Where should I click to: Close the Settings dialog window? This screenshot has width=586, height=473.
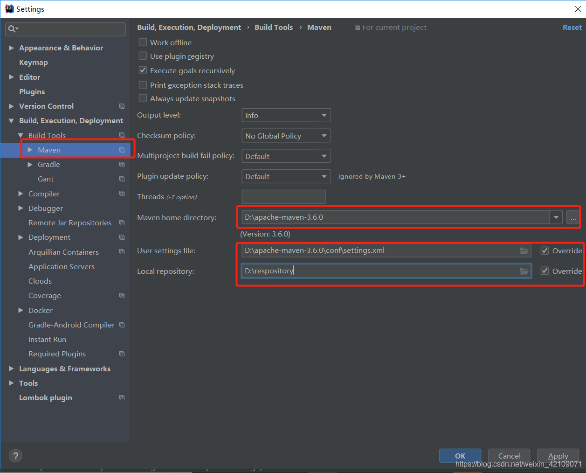[578, 9]
